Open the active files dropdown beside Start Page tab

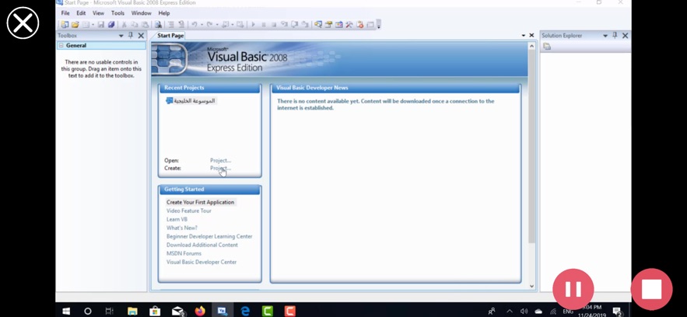(523, 36)
